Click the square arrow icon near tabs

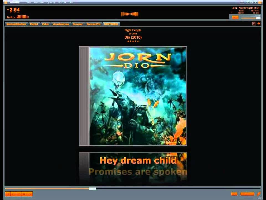click(x=254, y=24)
